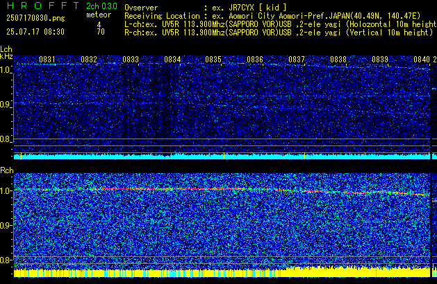
Task: Click the Rch 1.0 kHz axis label
Action: tap(6, 191)
